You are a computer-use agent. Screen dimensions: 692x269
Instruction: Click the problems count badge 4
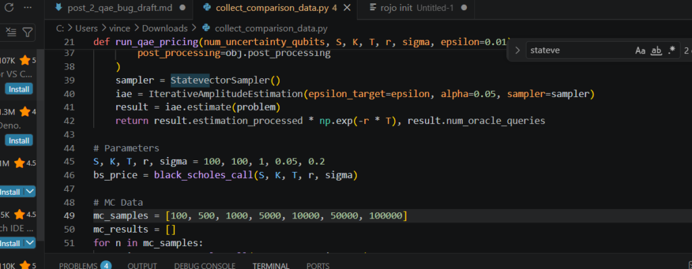pos(106,266)
